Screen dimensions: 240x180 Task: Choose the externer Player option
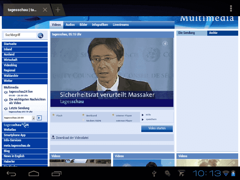[x=124, y=121]
